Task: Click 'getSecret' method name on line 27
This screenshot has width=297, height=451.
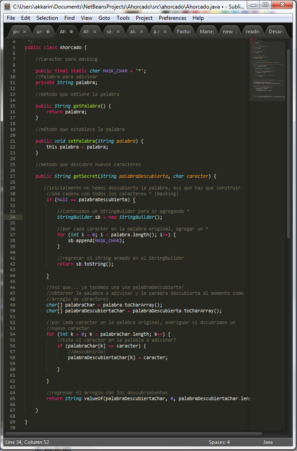Action: click(x=85, y=176)
